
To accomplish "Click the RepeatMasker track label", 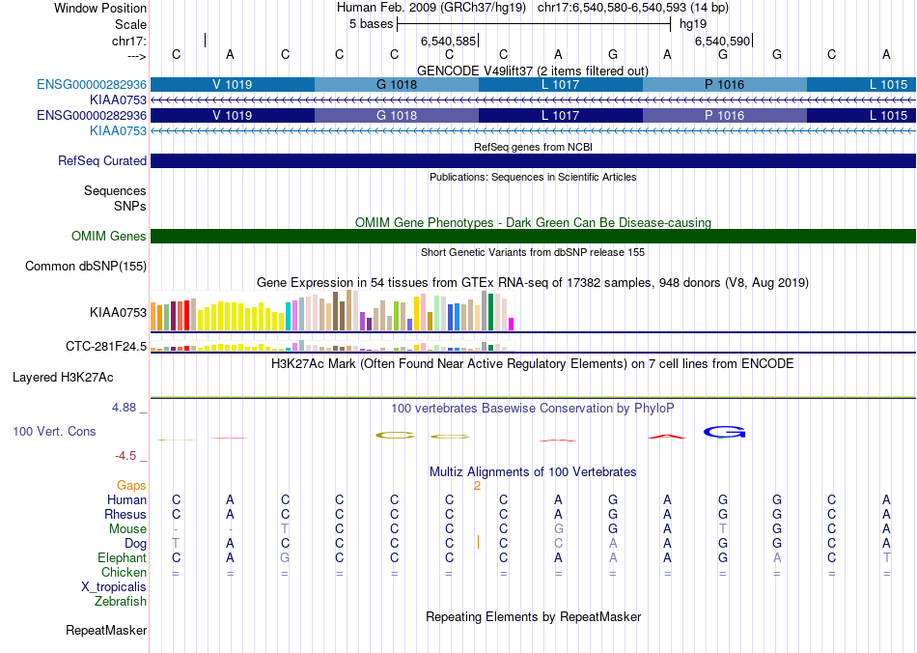I will 106,630.
